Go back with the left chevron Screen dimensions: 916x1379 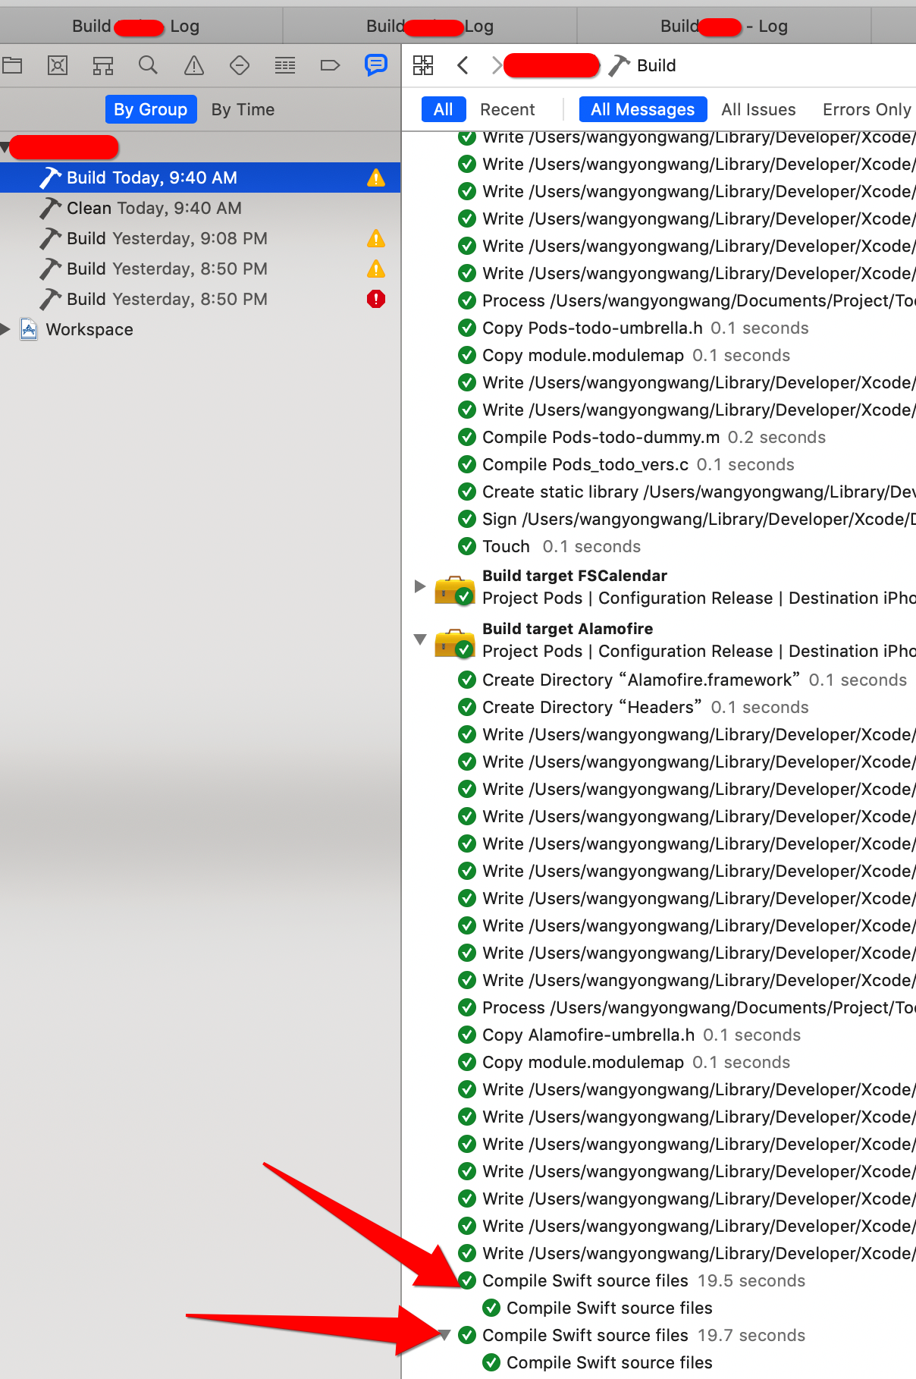pos(463,65)
